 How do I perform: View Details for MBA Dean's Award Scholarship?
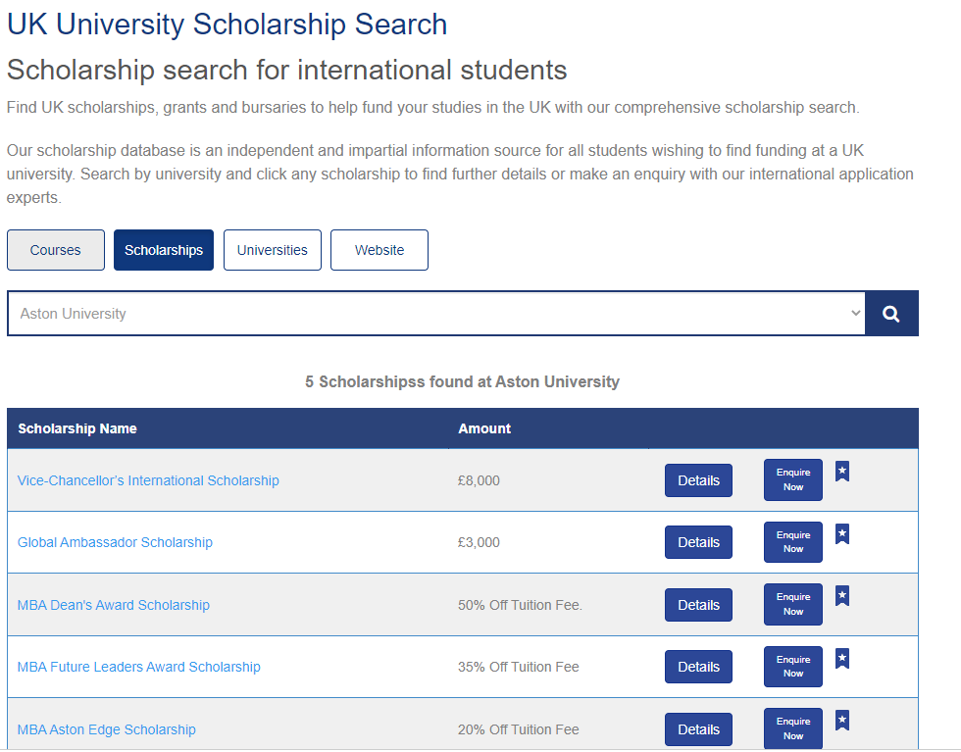[698, 605]
